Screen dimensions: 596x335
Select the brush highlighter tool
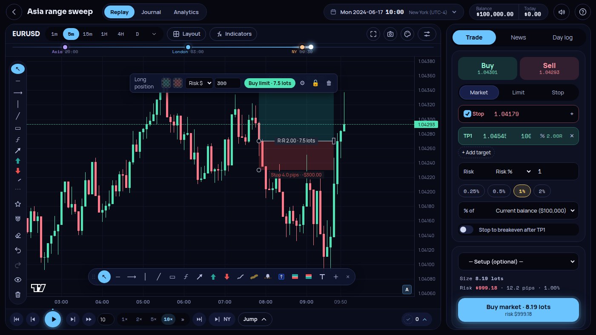[x=254, y=277]
